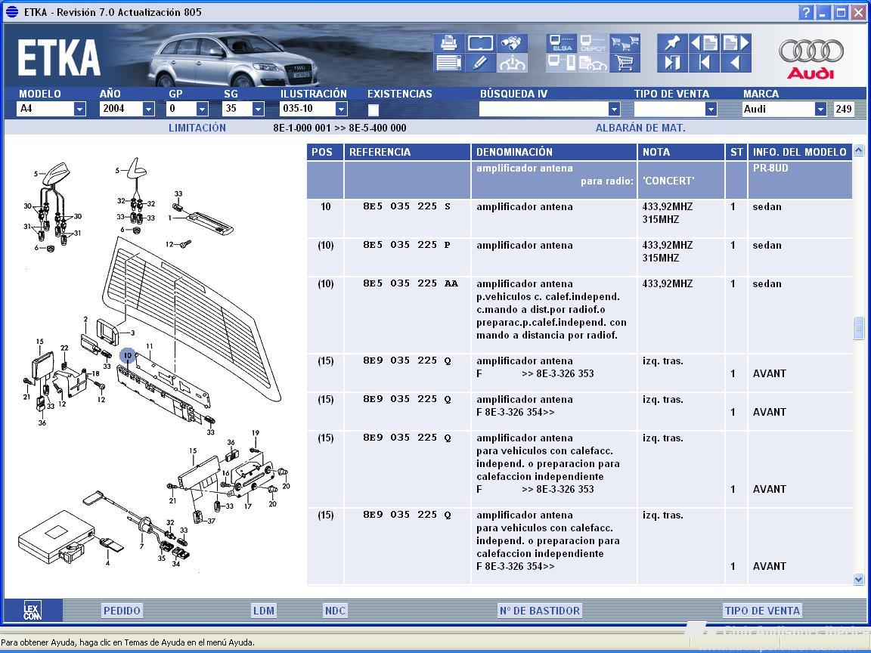The image size is (871, 653).
Task: Click the REFERENCIA column header
Action: tap(408, 152)
